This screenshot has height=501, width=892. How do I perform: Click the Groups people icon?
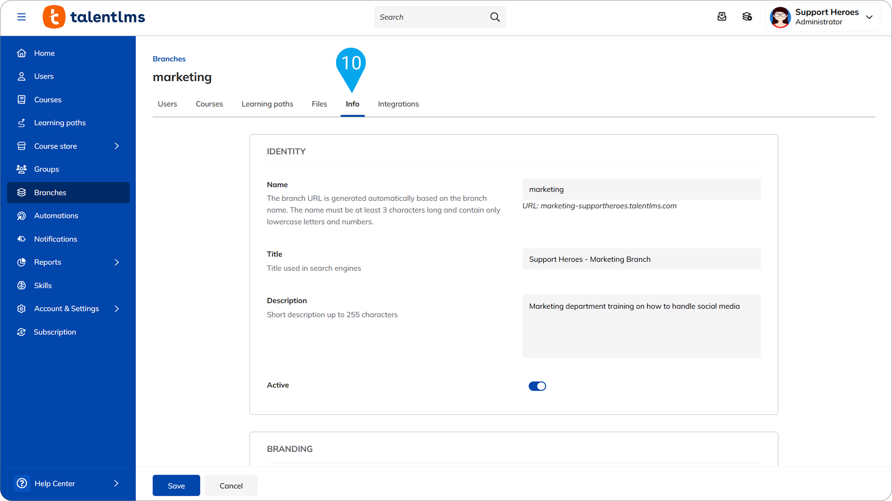21,169
